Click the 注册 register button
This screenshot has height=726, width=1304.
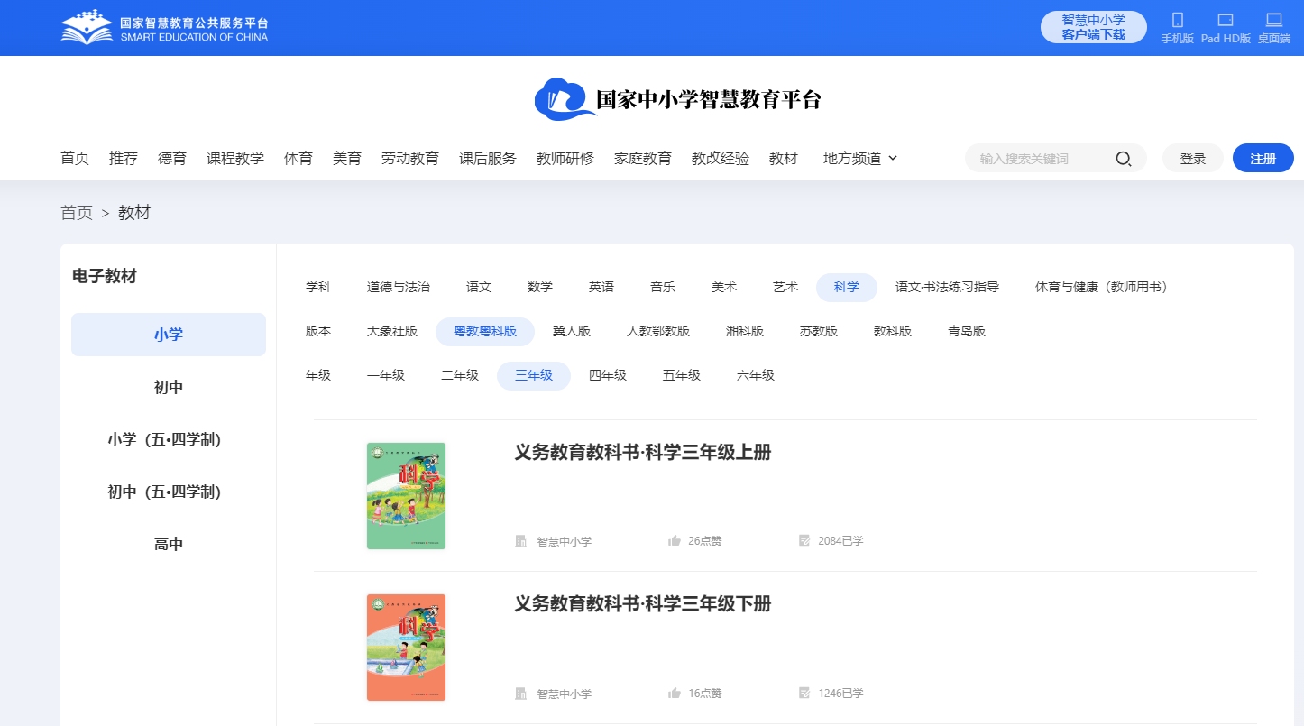coord(1263,158)
